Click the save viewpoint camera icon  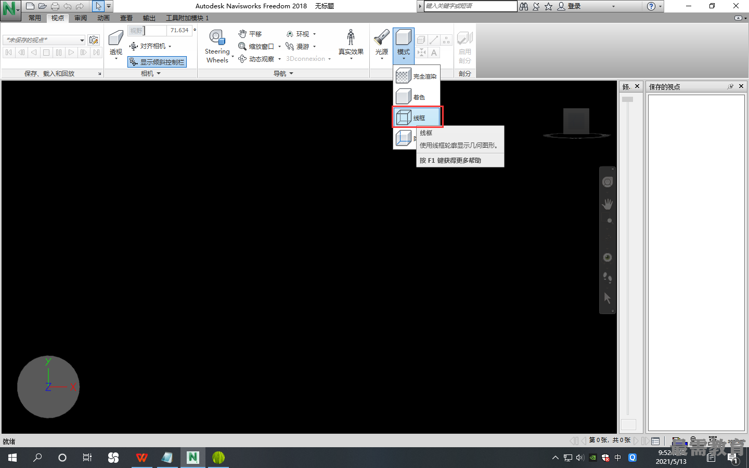coord(94,40)
